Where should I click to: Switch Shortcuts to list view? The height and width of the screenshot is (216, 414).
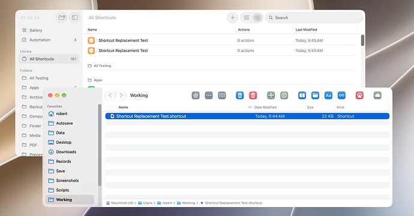point(257,17)
